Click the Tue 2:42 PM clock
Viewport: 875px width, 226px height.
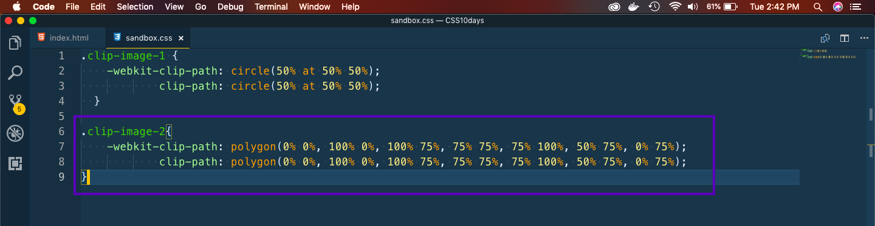tap(775, 7)
